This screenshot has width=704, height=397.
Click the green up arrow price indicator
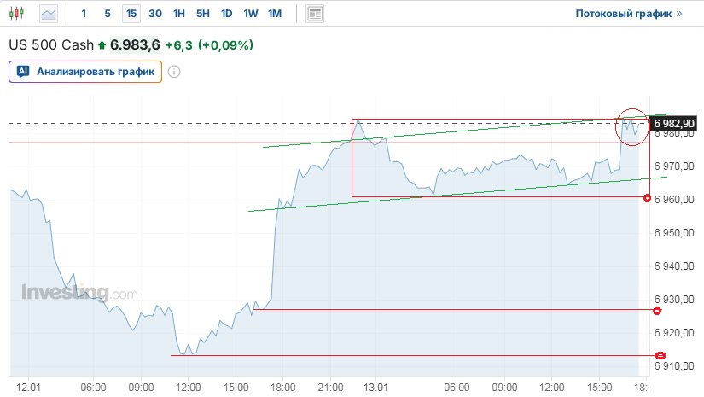(x=102, y=45)
